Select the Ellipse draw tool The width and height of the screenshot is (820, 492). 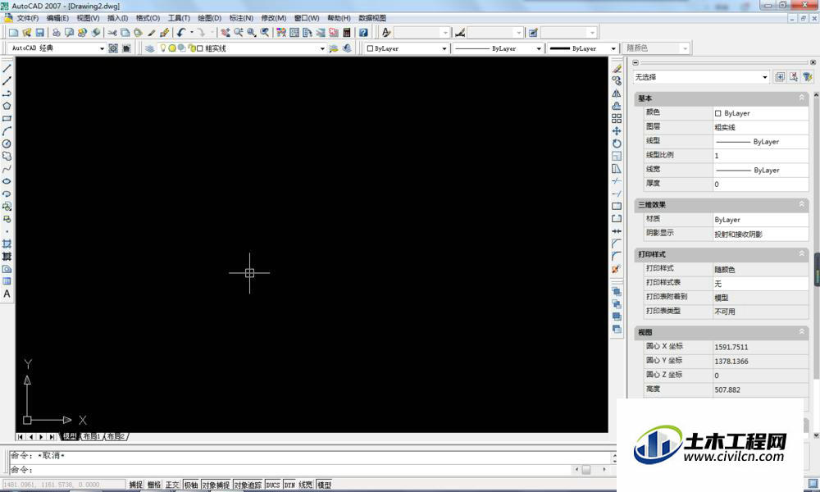[x=7, y=181]
